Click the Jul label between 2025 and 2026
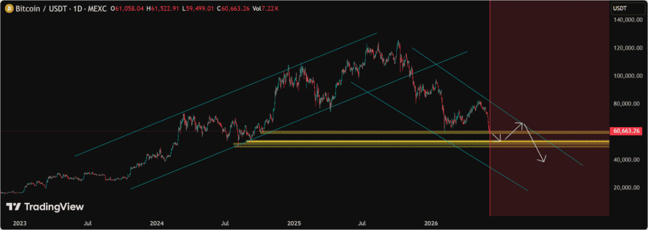Screen dimensions: 648x230 (x=362, y=224)
